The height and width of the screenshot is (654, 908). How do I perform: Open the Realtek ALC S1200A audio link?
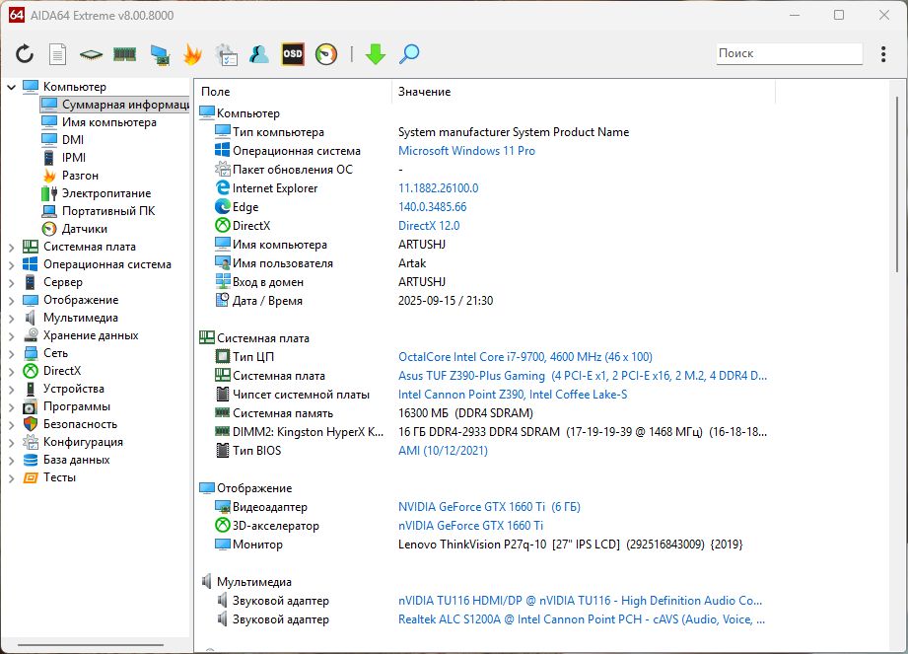[x=582, y=619]
